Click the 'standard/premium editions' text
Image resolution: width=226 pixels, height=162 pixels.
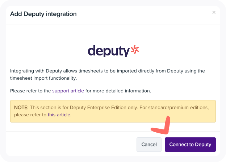point(178,108)
